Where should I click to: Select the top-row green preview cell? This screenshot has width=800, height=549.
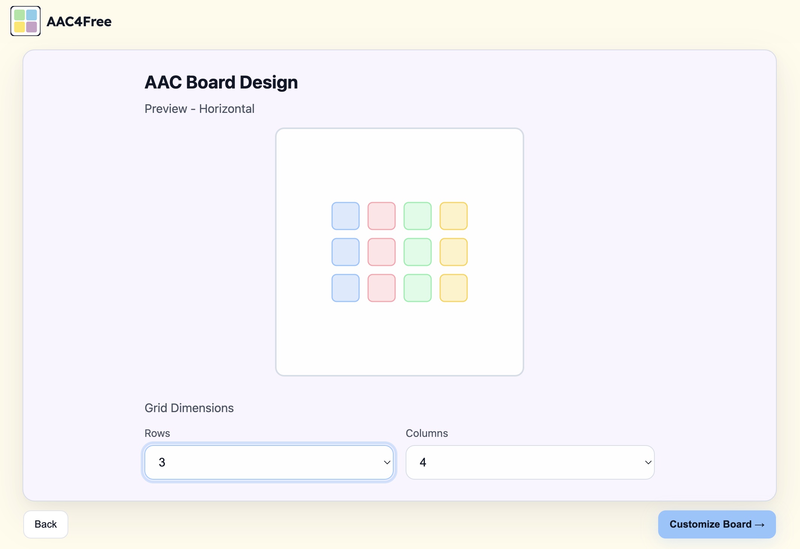418,216
